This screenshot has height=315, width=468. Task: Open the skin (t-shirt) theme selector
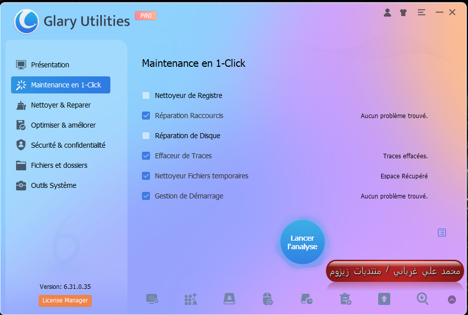coord(403,13)
